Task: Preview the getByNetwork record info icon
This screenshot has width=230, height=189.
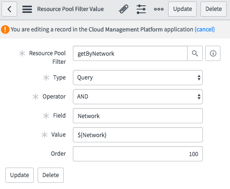Action: pos(213,53)
